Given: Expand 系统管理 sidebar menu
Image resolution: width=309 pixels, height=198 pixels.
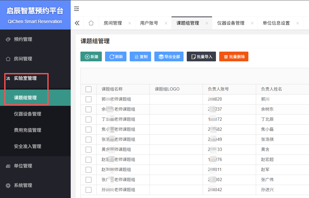Looking at the screenshot, I should tap(23, 185).
